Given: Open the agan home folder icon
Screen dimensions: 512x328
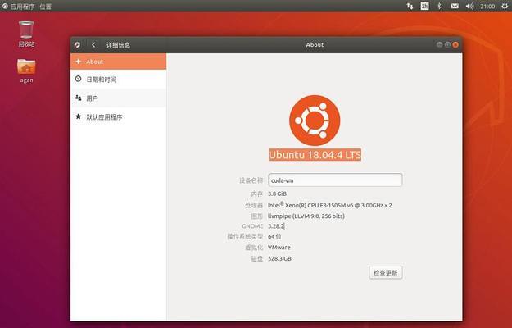Looking at the screenshot, I should [26, 71].
